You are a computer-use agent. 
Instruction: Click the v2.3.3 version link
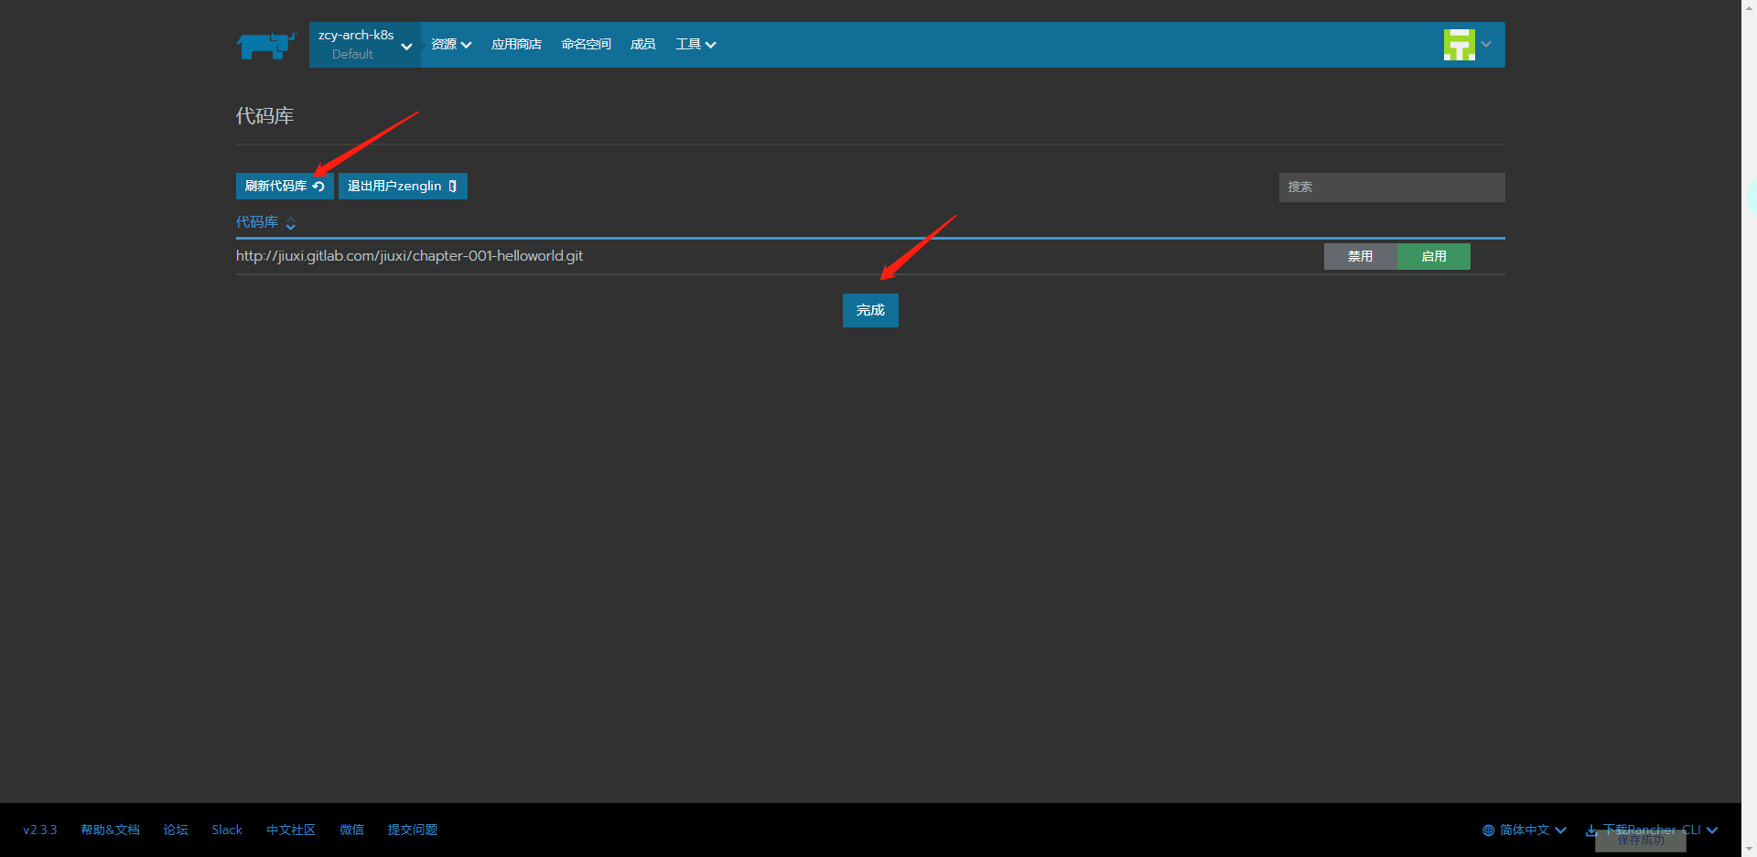click(40, 830)
